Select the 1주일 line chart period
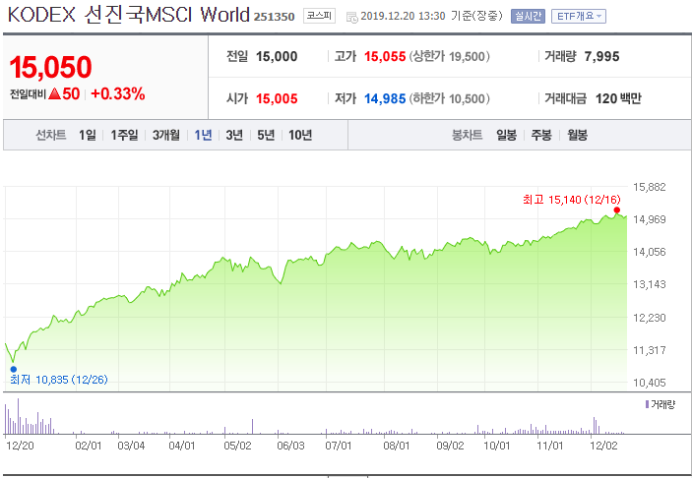Image resolution: width=692 pixels, height=478 pixels. click(x=124, y=135)
